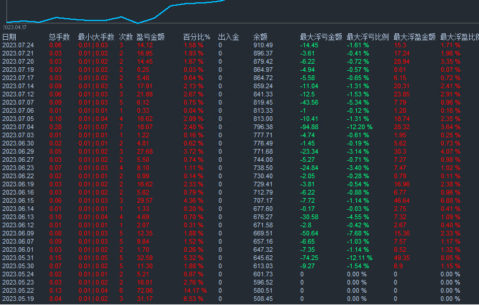Click the 余额 column header
The image size is (479, 305).
click(x=261, y=37)
